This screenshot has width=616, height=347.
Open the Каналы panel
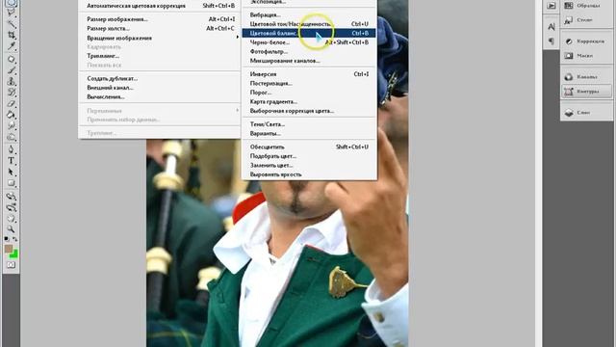(x=586, y=77)
